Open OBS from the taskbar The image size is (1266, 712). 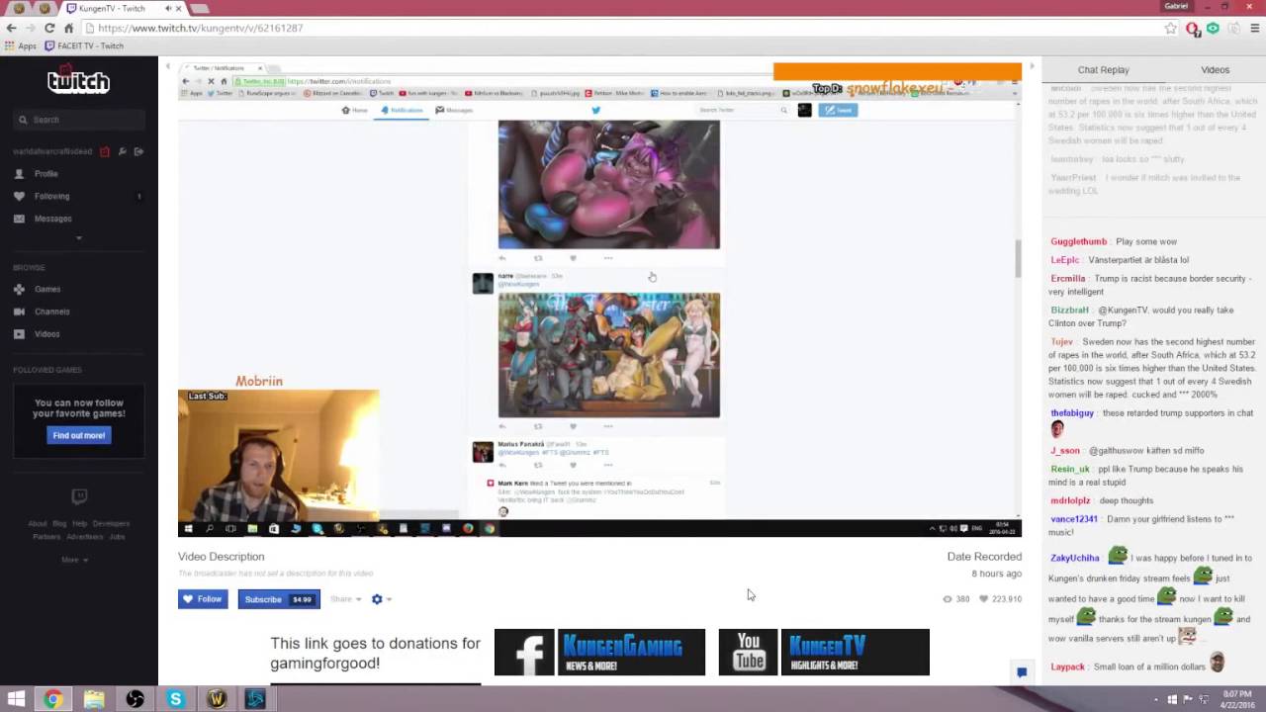[x=136, y=699]
